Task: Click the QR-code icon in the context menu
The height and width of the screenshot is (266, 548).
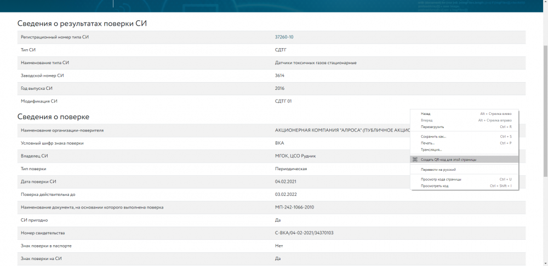Action: click(x=416, y=159)
